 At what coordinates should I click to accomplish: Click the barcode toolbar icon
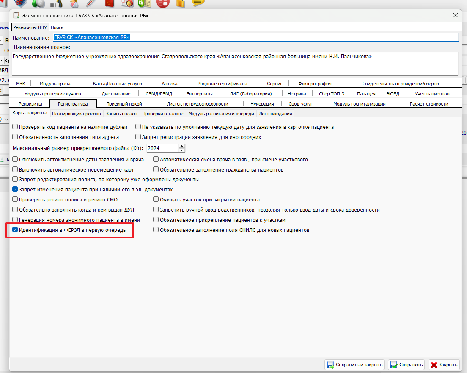(x=56, y=3)
